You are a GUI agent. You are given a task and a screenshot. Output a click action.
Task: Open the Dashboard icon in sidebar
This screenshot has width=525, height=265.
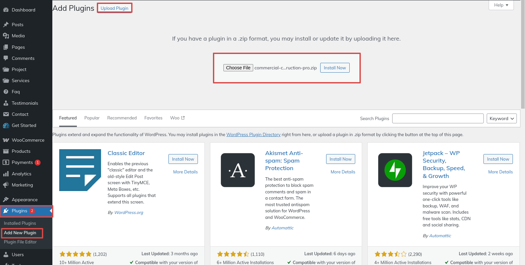(x=6, y=10)
